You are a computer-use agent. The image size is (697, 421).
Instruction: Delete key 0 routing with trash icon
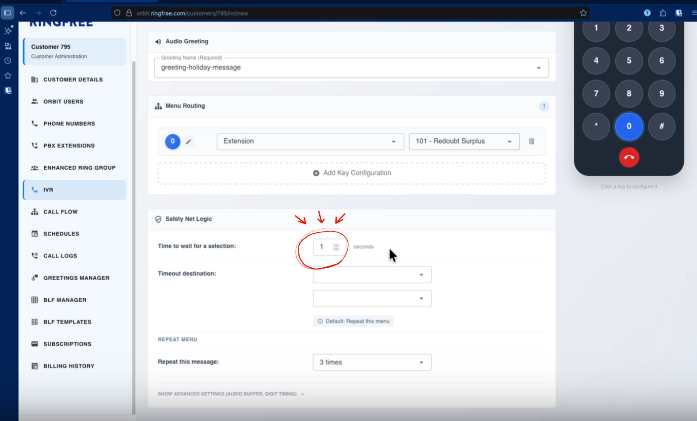tap(531, 141)
